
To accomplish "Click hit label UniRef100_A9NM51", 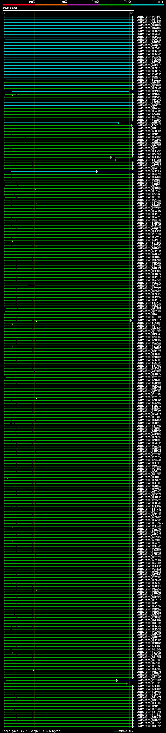I will point(149,123).
